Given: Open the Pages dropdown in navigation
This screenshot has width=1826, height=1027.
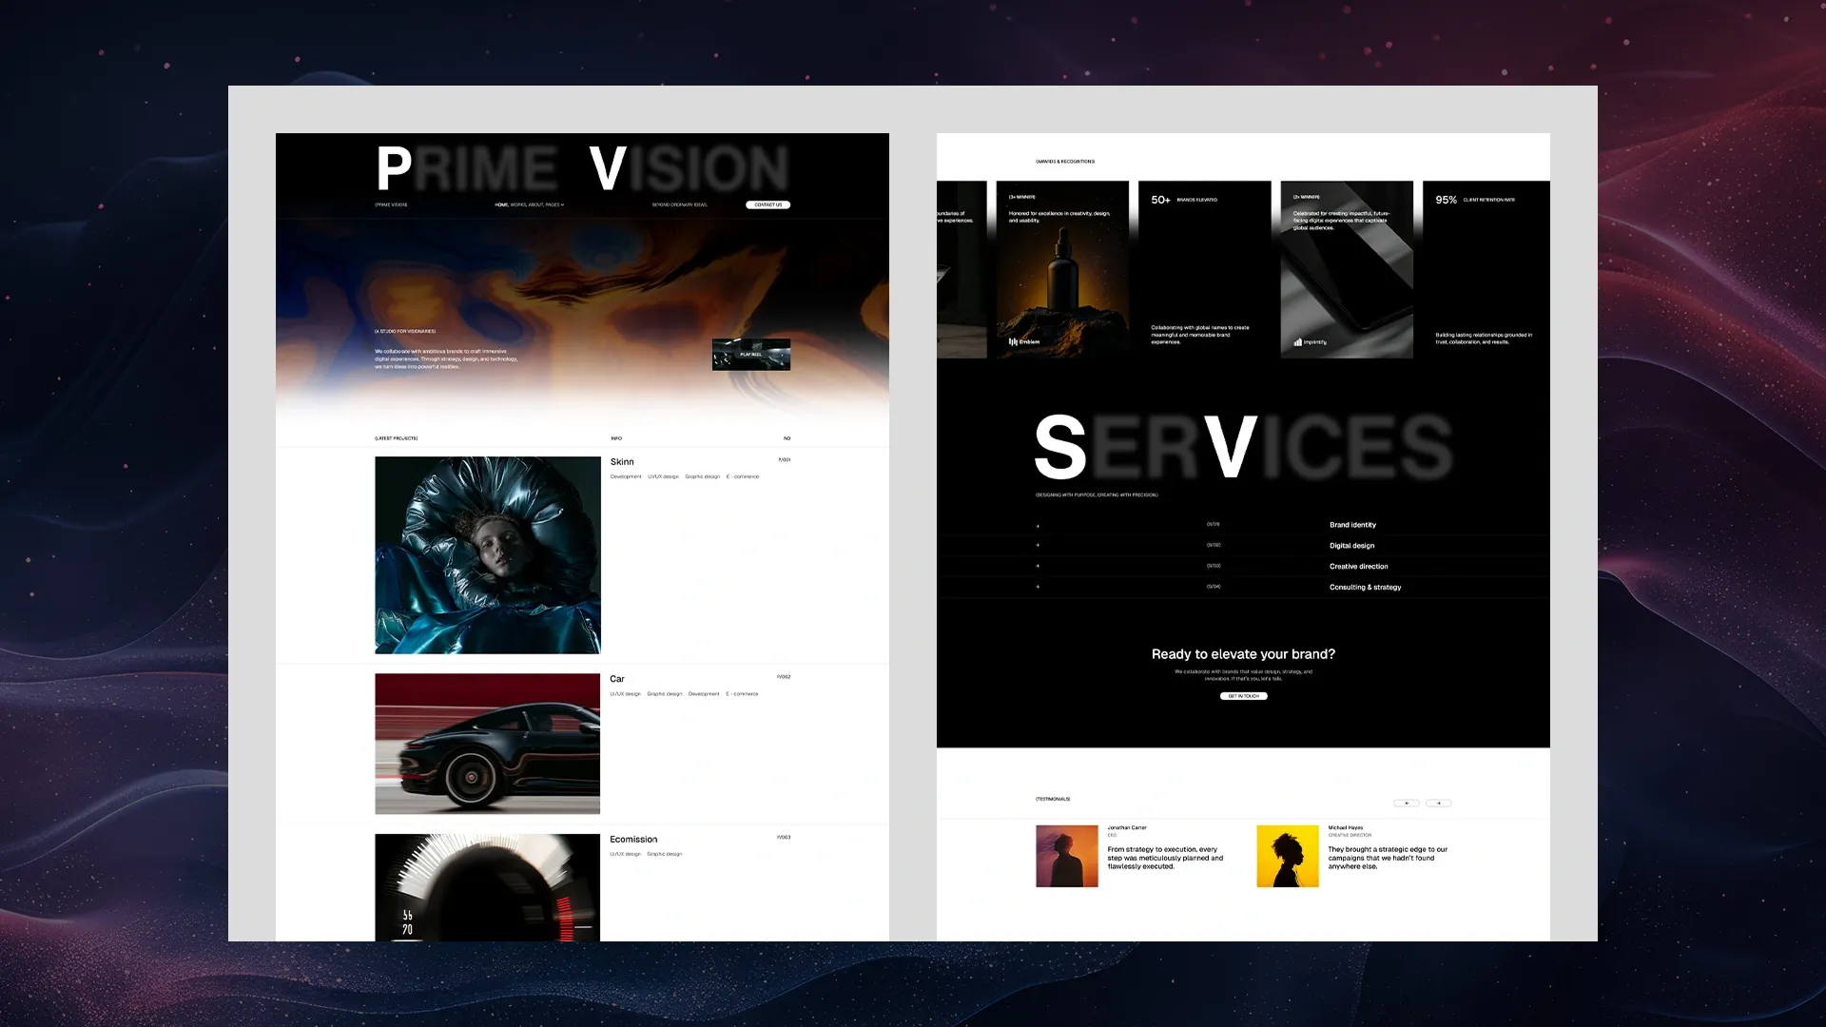Looking at the screenshot, I should 554,204.
